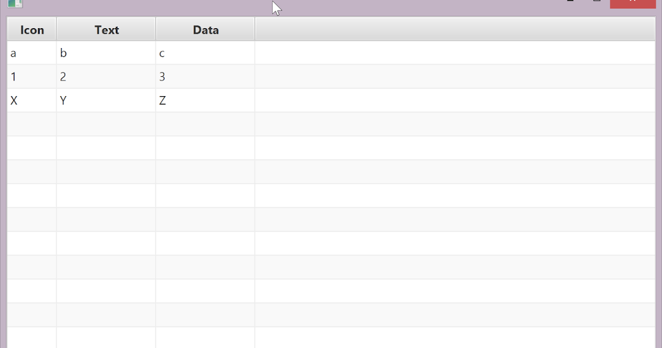662x348 pixels.
Task: Select the entire row containing '1 2 3'
Action: [x=386, y=77]
